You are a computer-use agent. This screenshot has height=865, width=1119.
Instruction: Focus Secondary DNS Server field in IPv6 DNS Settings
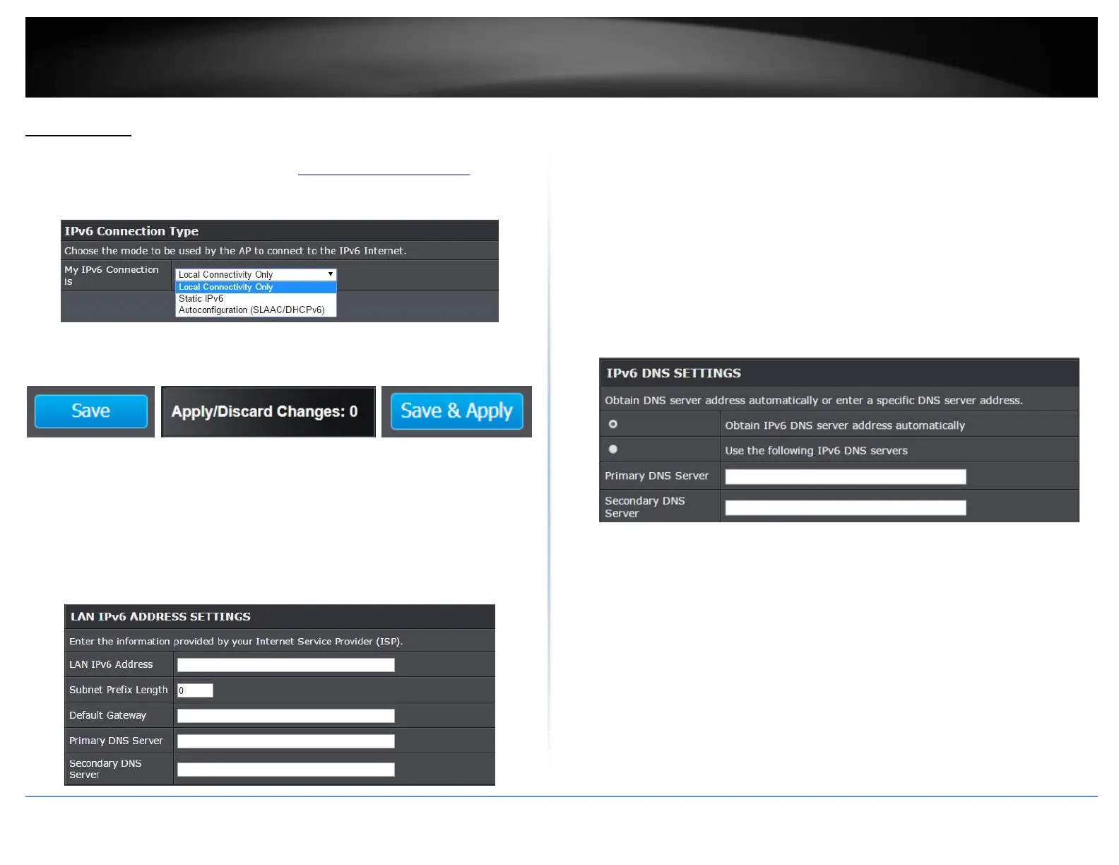point(846,507)
